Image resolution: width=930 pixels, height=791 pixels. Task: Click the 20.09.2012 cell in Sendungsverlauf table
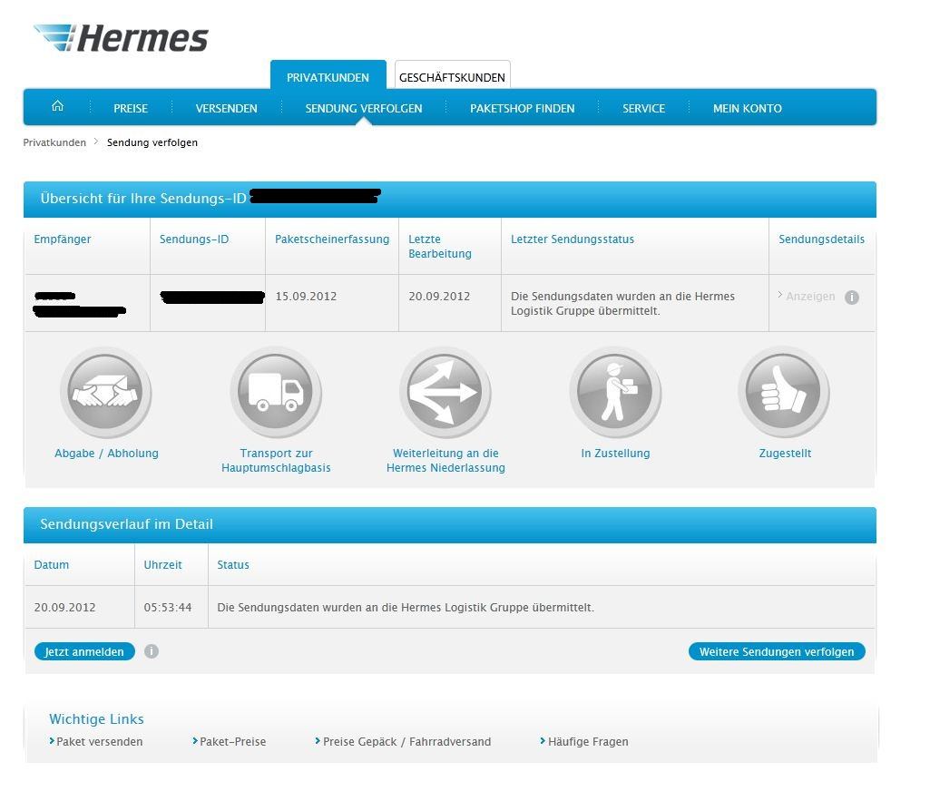(64, 607)
